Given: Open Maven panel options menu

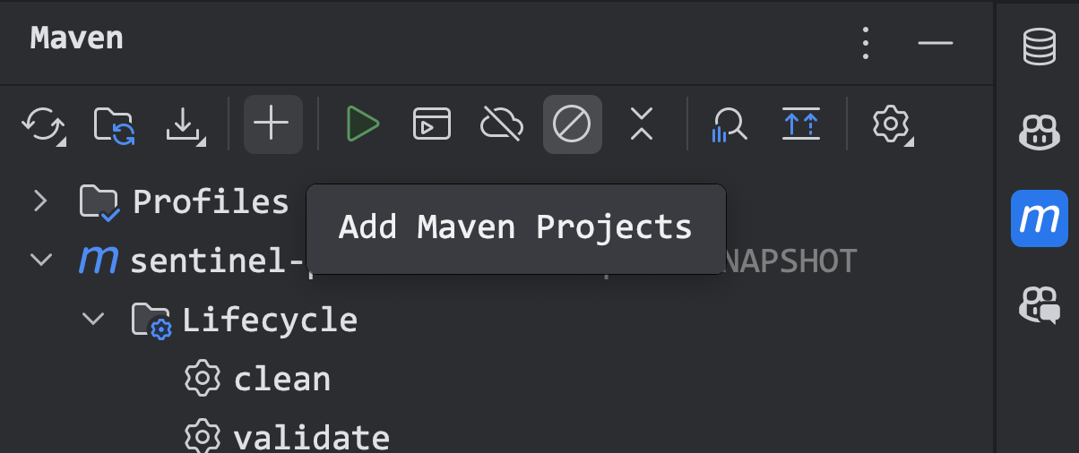Looking at the screenshot, I should [x=866, y=43].
